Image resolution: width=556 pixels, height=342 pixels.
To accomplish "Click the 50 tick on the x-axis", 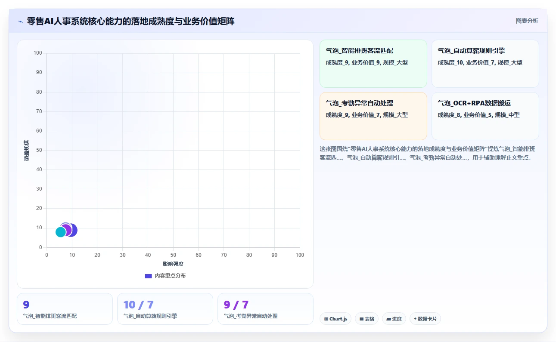I will pos(173,255).
